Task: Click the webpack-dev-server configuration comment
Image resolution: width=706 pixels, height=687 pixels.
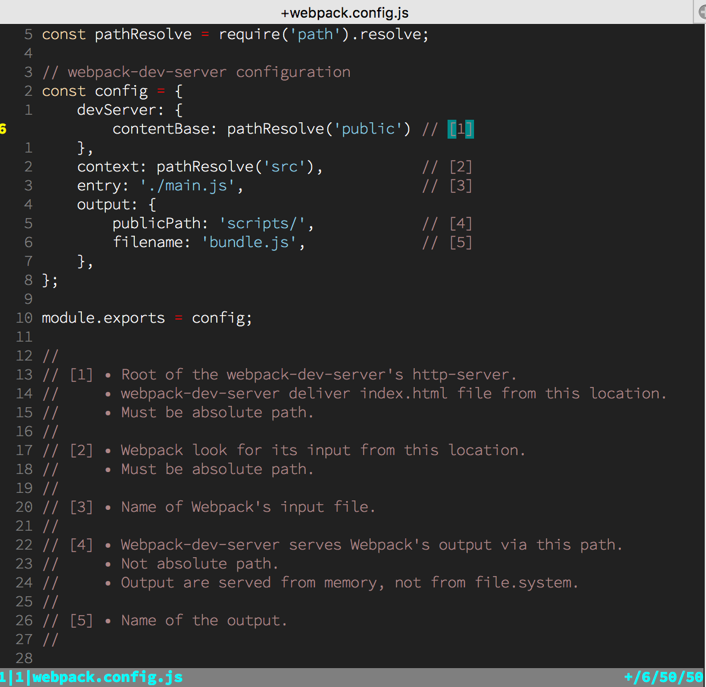Action: click(x=195, y=72)
